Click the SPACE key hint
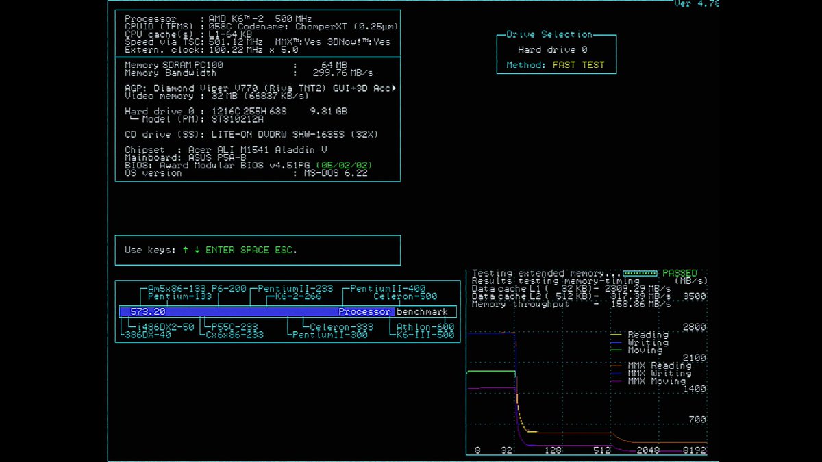The height and width of the screenshot is (462, 822). 255,251
